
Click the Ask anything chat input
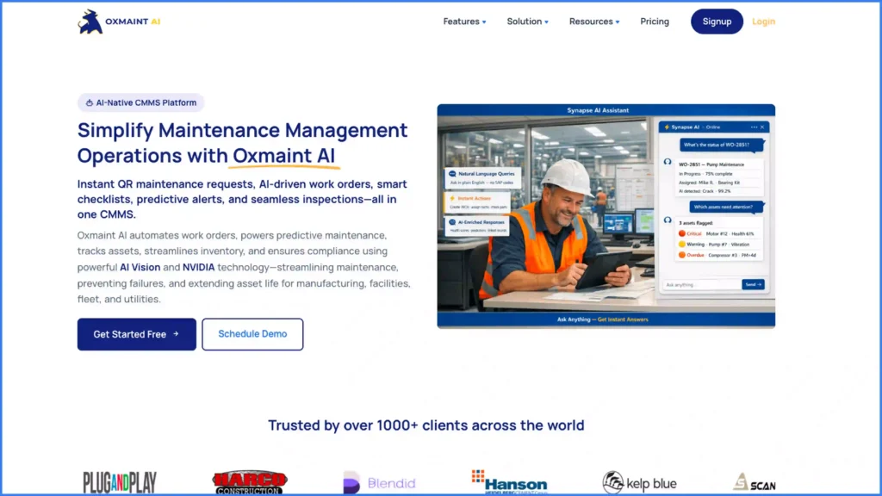(701, 284)
